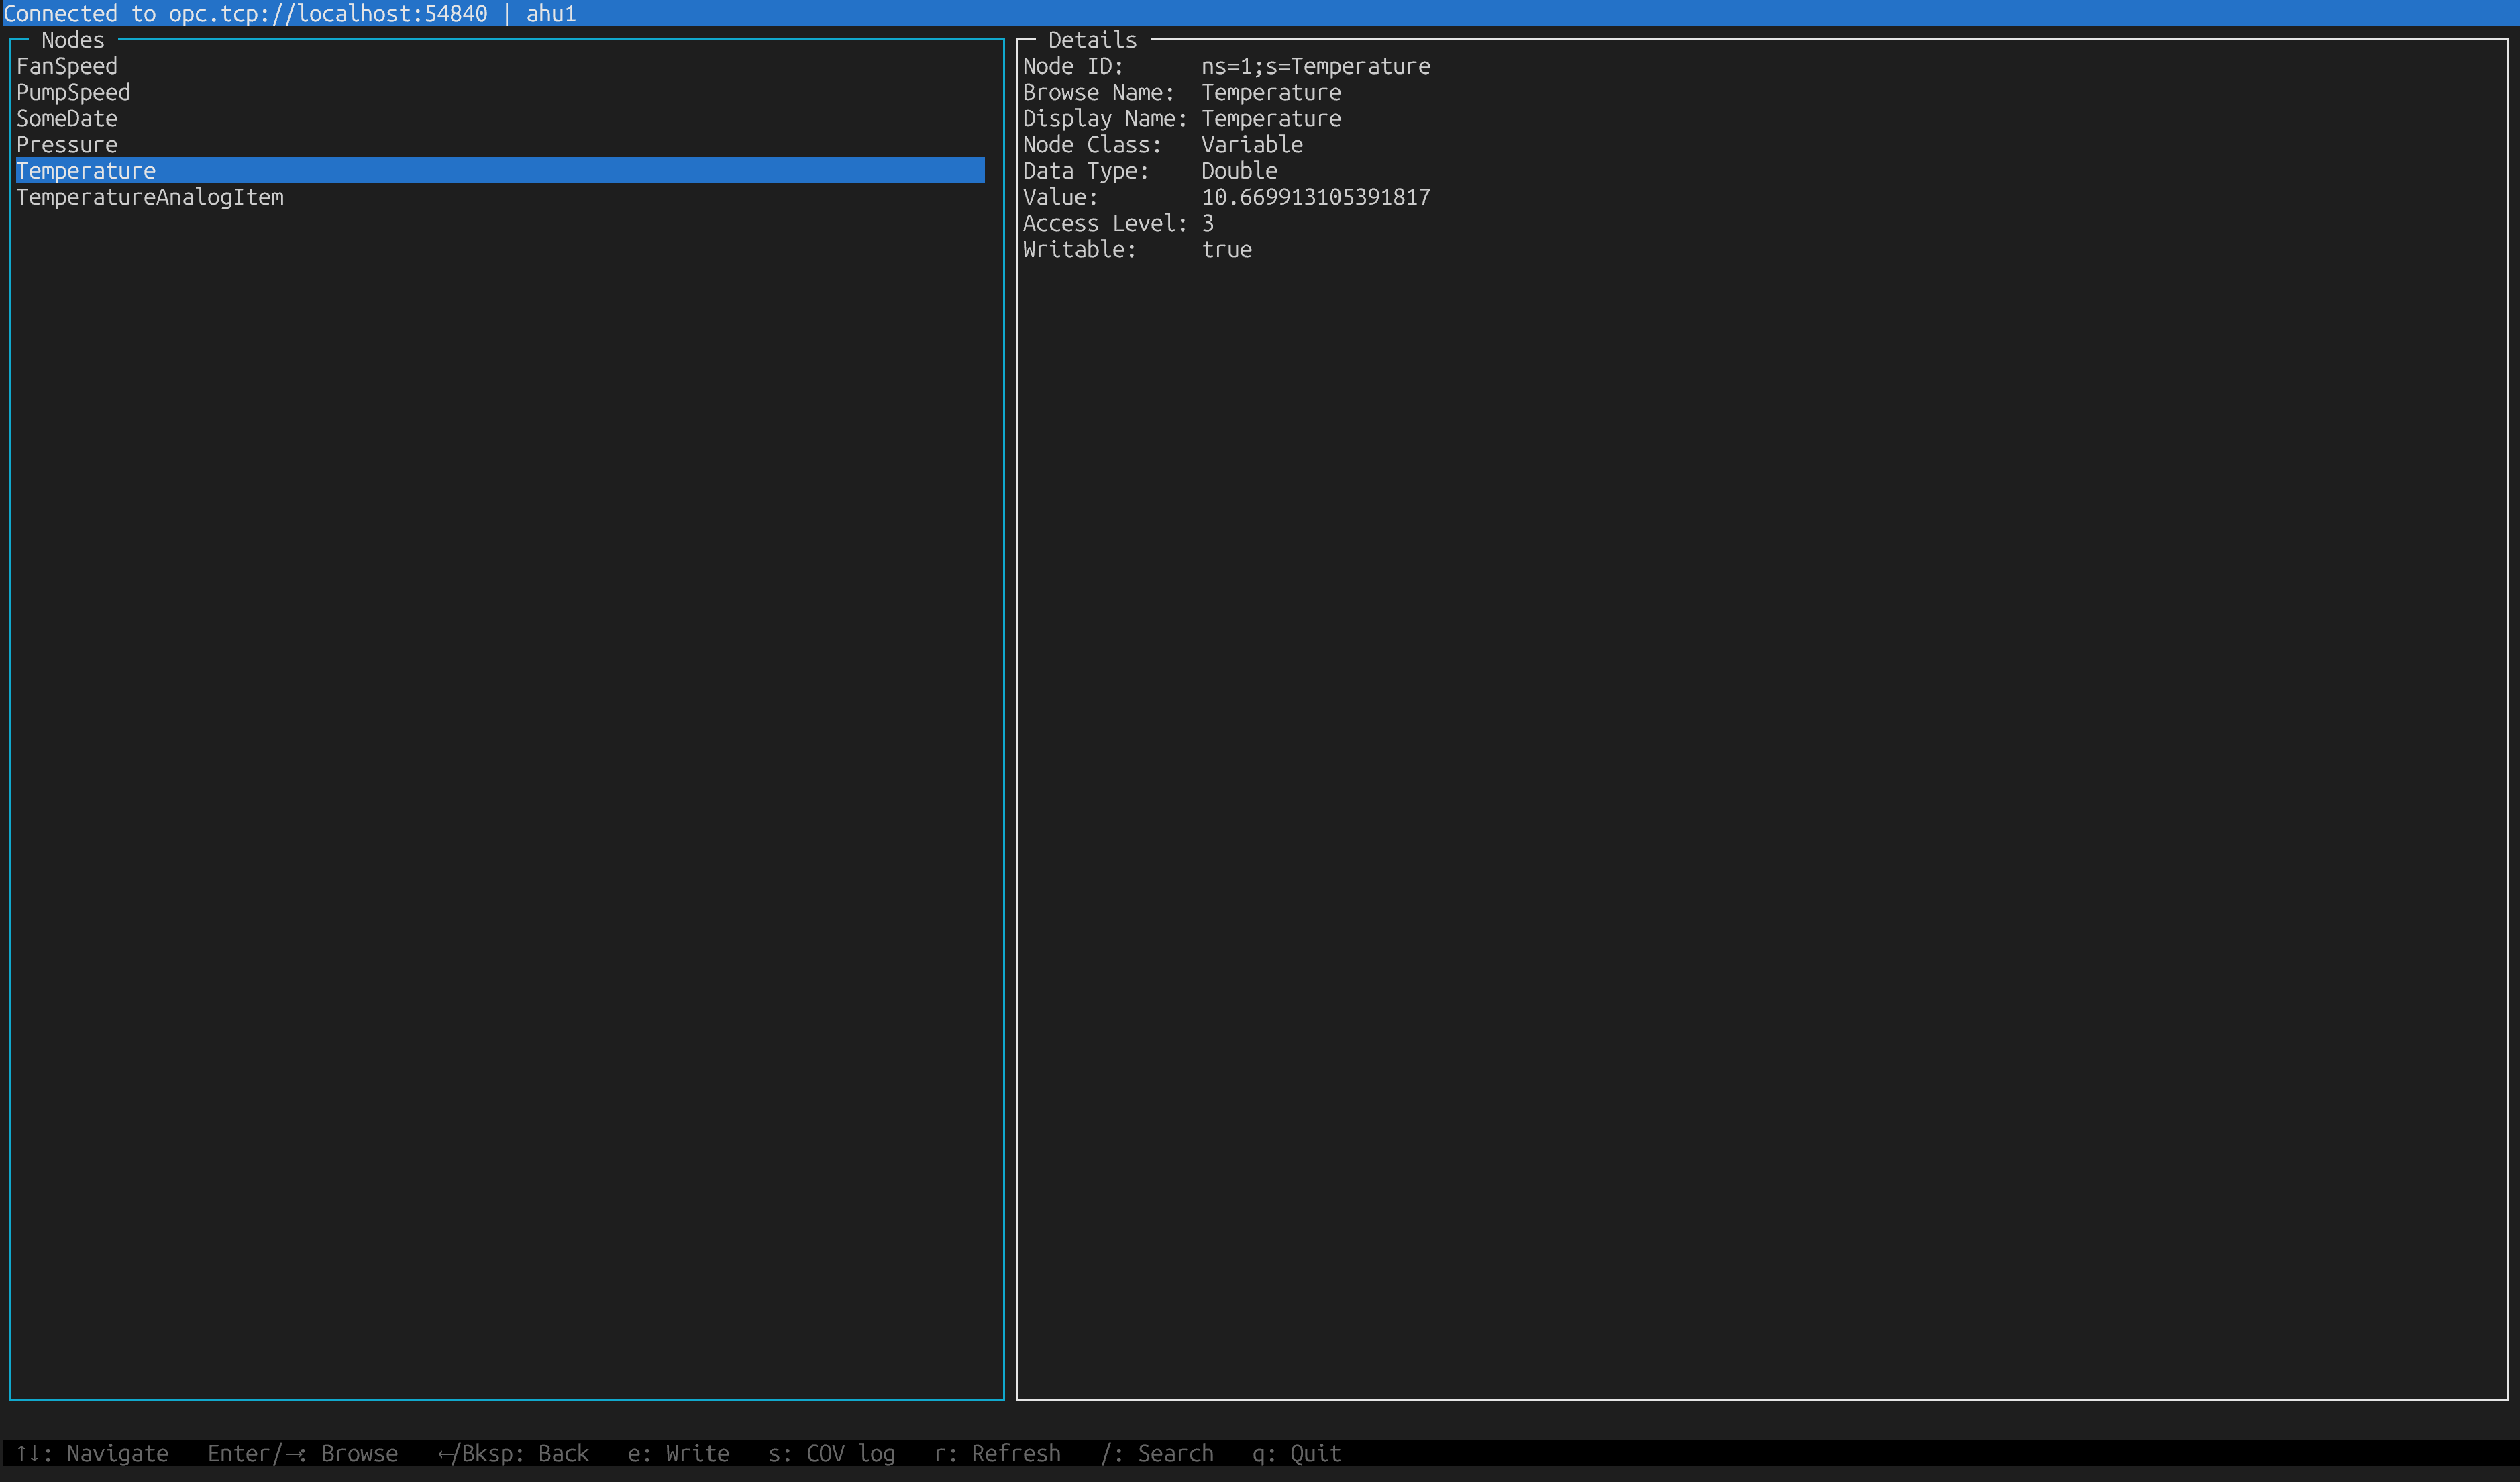Viewport: 2520px width, 1482px height.
Task: Click the Data Type value Double
Action: coord(1239,170)
